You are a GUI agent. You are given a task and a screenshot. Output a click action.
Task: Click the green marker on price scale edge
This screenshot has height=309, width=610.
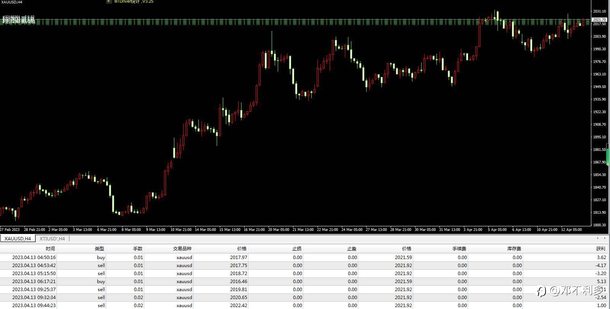click(x=608, y=154)
